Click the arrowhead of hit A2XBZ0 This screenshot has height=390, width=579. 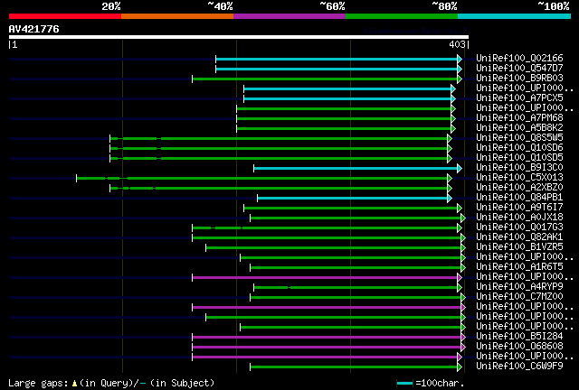(x=450, y=189)
